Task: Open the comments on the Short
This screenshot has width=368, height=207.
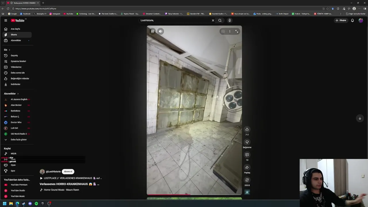Action: 247,155
